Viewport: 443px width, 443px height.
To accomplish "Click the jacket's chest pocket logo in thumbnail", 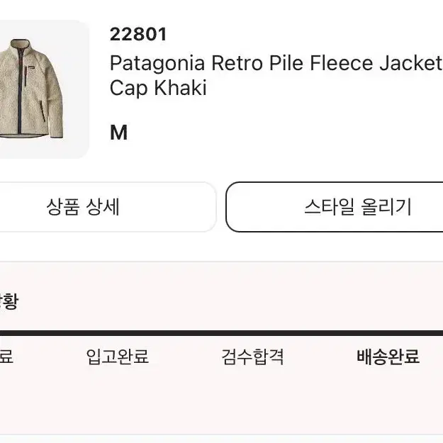I will [29, 68].
